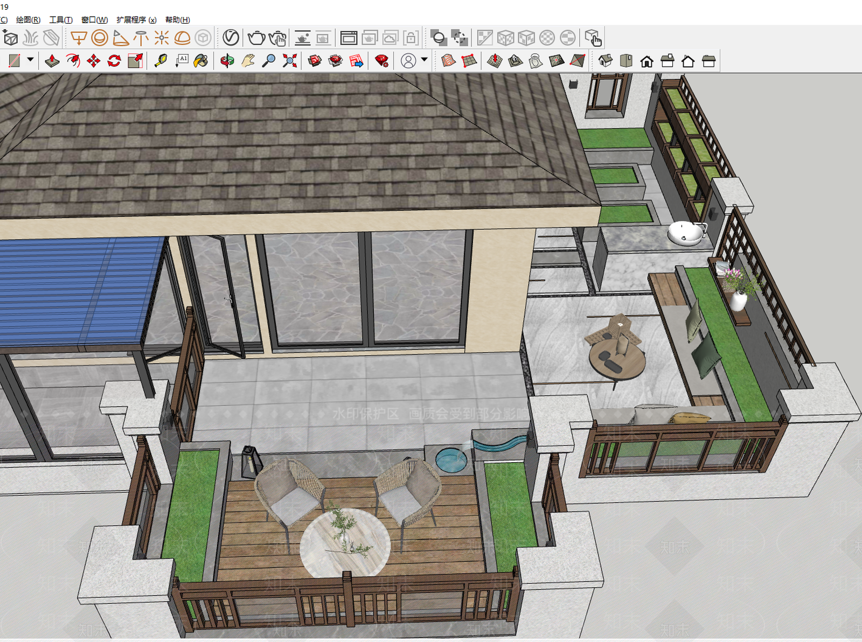862x642 pixels.
Task: Select the Follow Me tool
Action: 73,61
